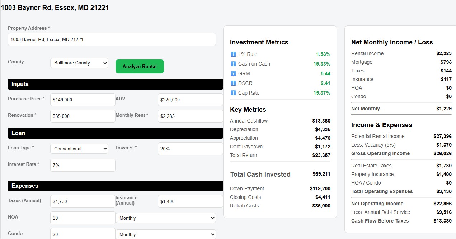
Task: Click the Closing Costs amount $4,411
Action: coord(323,197)
